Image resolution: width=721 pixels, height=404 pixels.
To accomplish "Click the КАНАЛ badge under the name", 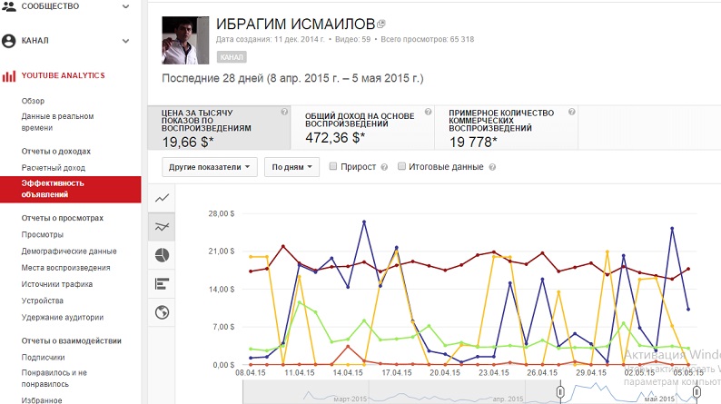I will [232, 57].
